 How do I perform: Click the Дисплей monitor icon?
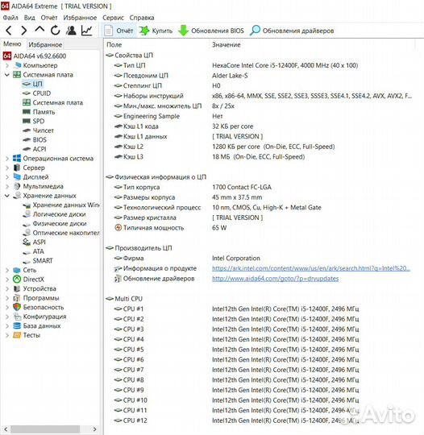(x=17, y=177)
